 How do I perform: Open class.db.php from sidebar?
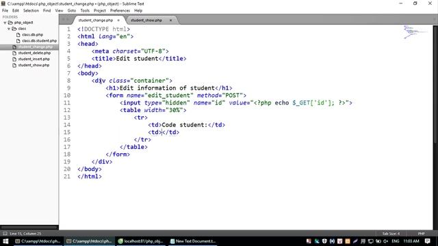click(32, 35)
